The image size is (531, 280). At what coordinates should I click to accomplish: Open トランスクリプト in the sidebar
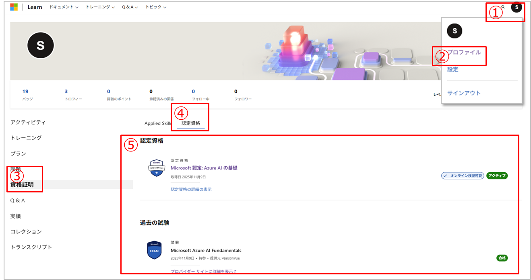click(x=31, y=247)
